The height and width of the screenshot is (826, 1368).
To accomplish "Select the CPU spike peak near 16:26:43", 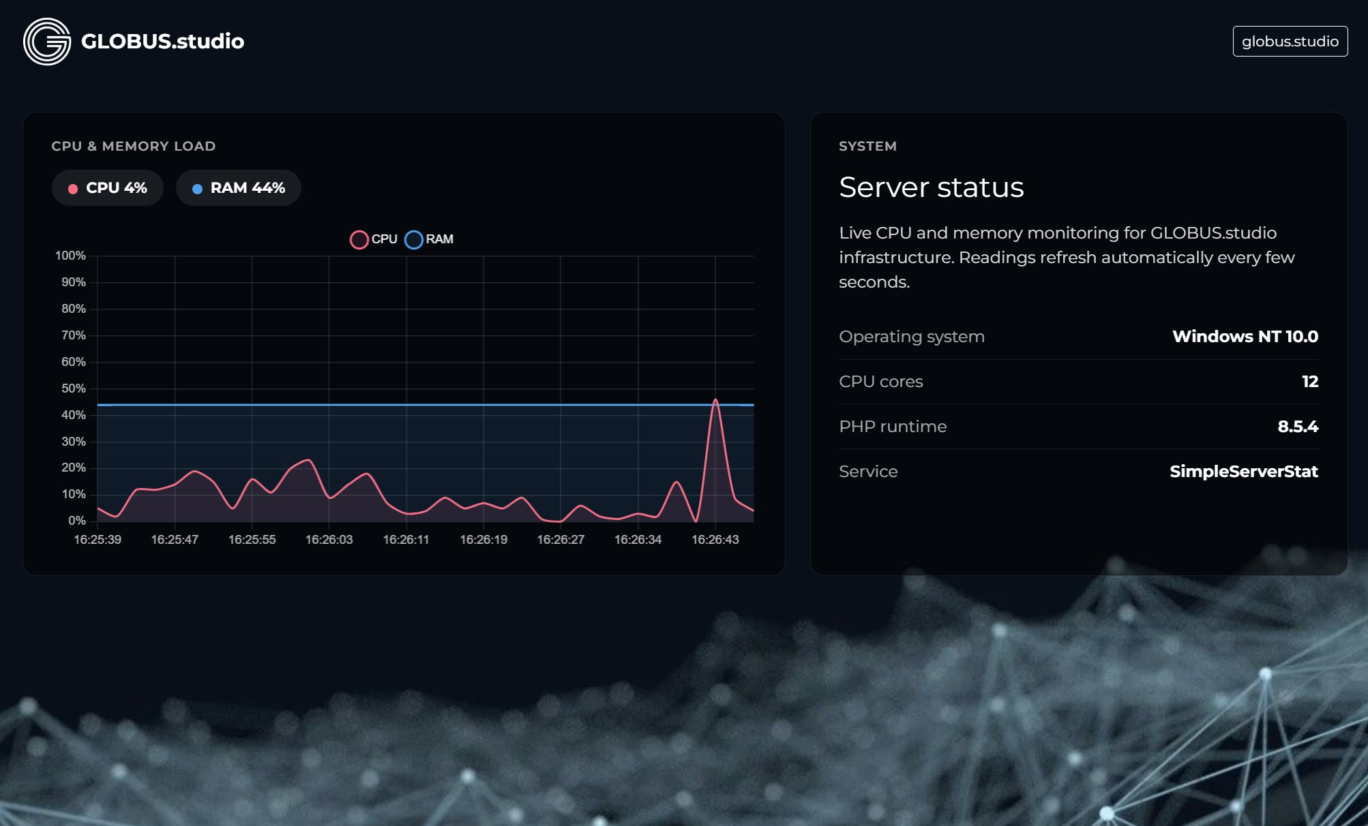I will click(x=715, y=400).
